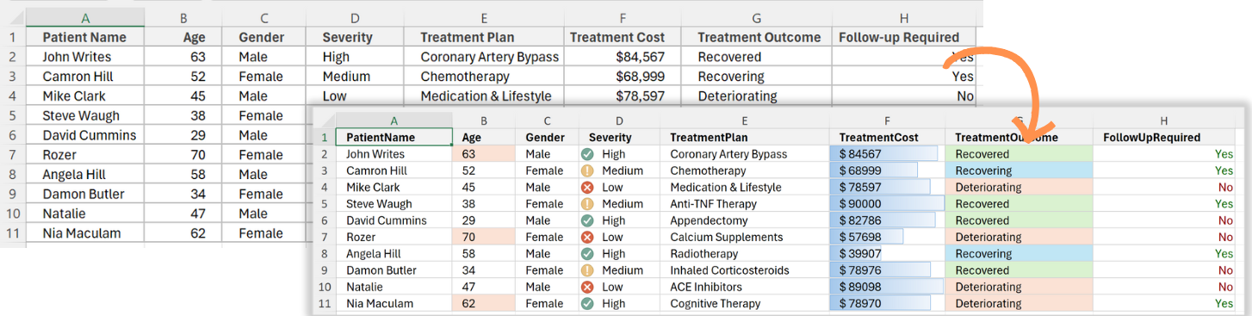Image resolution: width=1252 pixels, height=316 pixels.
Task: Click red X icon in formatted Mike Clark row
Action: click(x=587, y=187)
